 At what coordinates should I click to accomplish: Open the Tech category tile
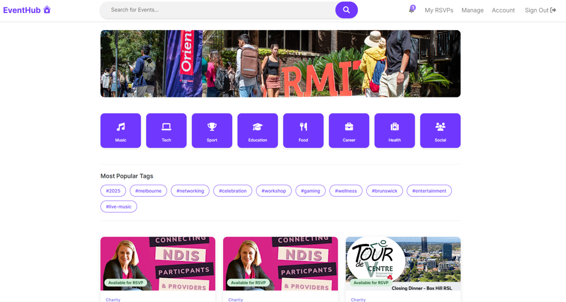(166, 130)
